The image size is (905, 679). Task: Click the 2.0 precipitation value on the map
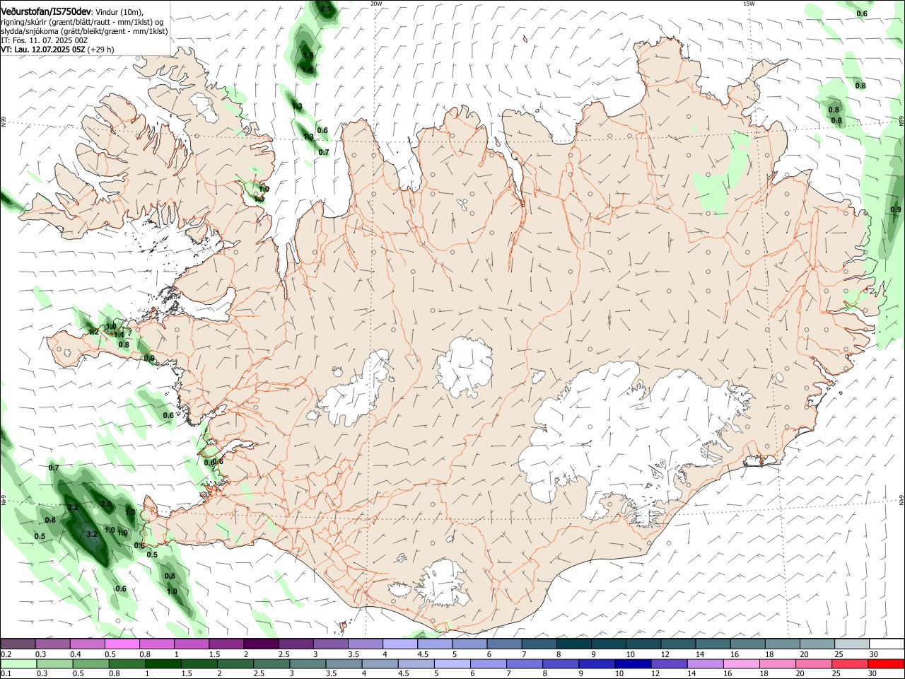click(x=107, y=504)
